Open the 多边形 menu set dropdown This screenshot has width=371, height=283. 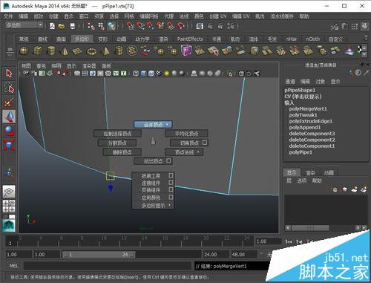click(x=24, y=25)
